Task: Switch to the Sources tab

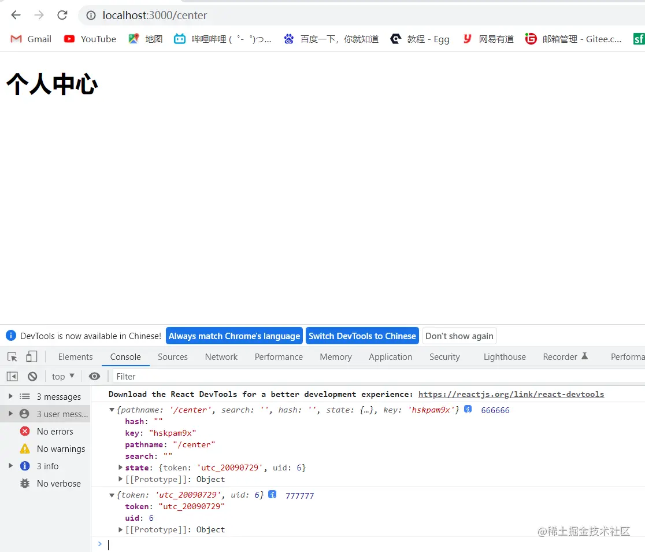Action: (x=173, y=357)
